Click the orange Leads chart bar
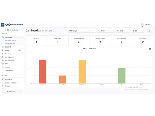The width and height of the screenshot is (155, 116). point(63,79)
